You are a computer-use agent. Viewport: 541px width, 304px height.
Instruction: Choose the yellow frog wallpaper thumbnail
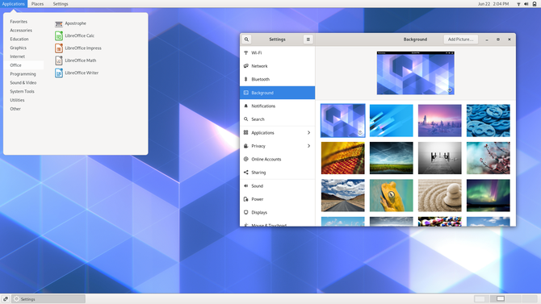[392, 195]
